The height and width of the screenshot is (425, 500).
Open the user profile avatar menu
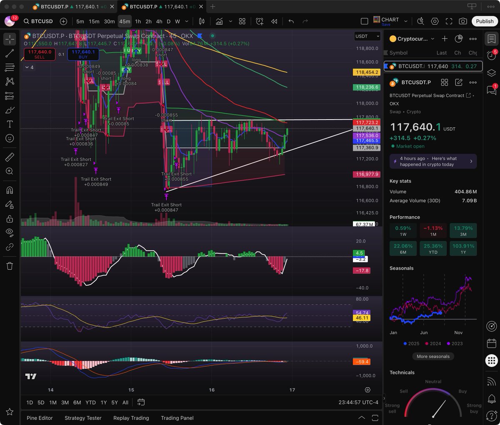[x=10, y=21]
